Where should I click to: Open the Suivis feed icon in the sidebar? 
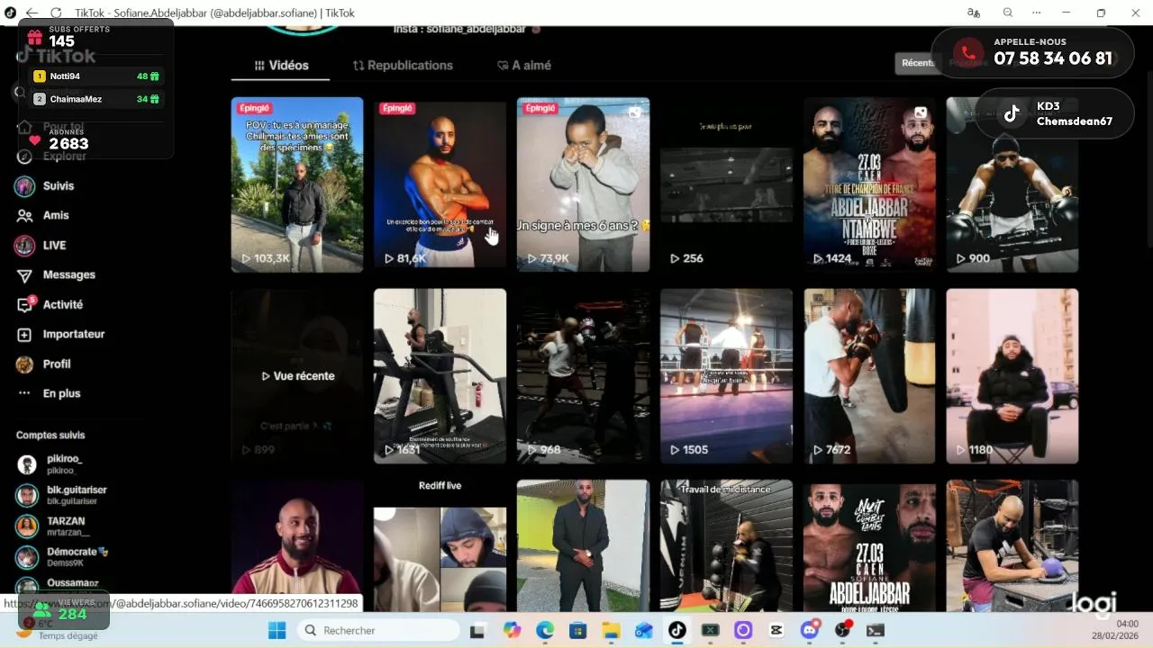click(25, 186)
